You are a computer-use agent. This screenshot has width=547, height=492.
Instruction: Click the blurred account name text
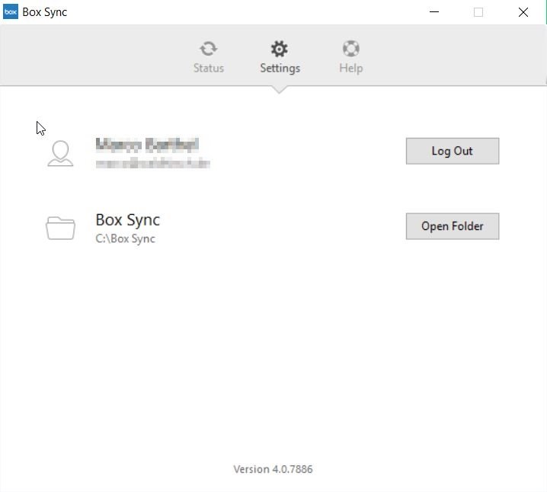click(147, 145)
